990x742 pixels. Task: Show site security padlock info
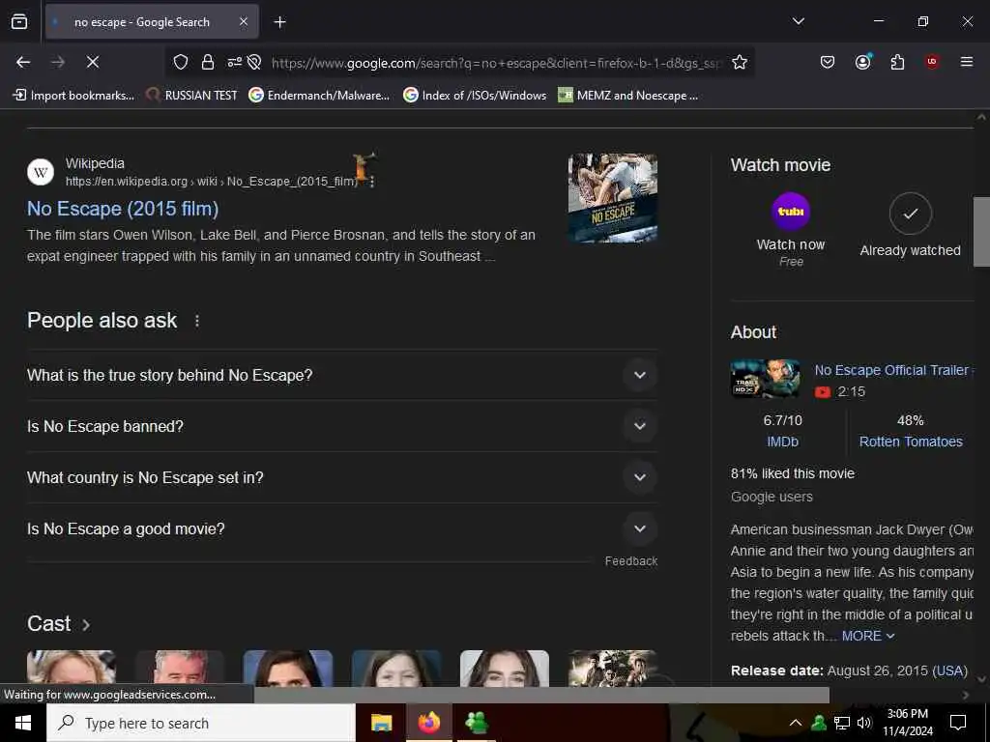pos(208,62)
